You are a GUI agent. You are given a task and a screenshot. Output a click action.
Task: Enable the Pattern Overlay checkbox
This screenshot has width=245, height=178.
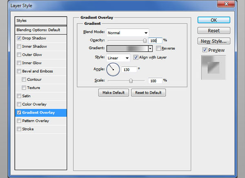[x=19, y=121]
